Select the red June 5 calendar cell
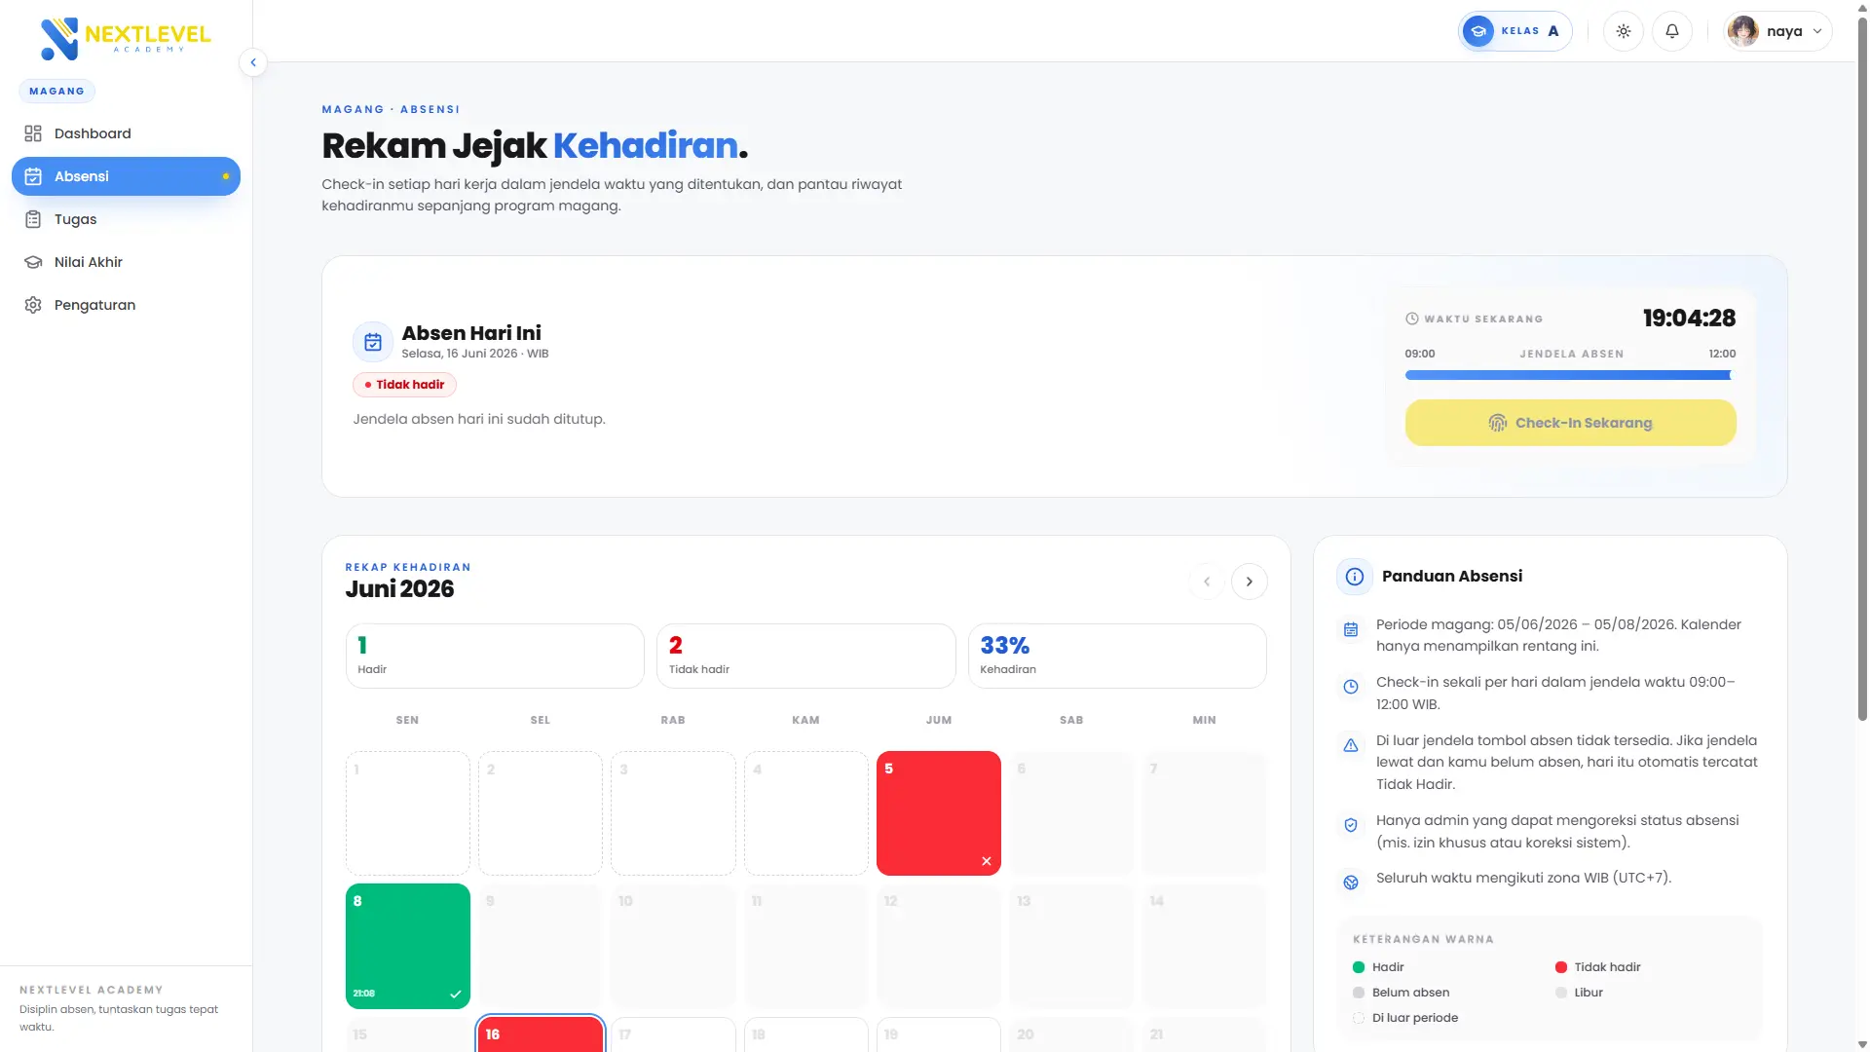The height and width of the screenshot is (1052, 1870). coord(939,813)
